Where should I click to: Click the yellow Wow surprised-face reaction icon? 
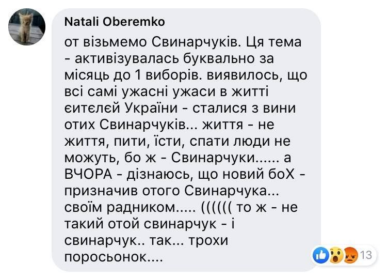point(336,255)
